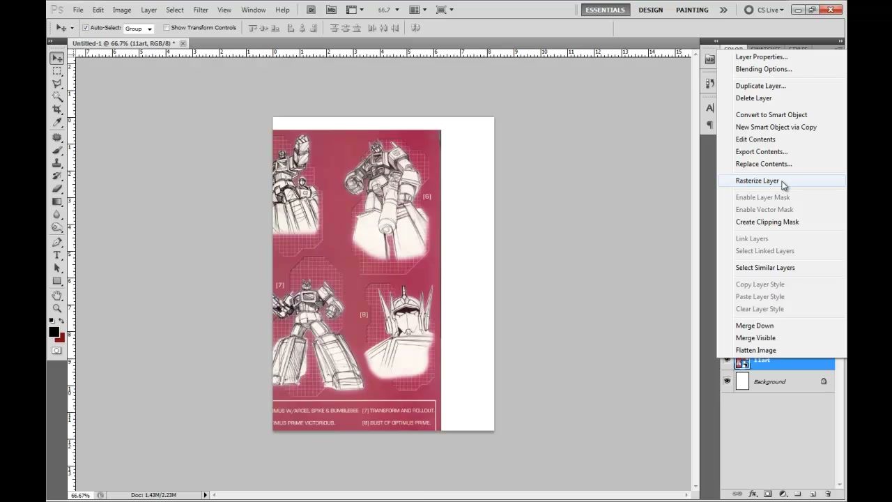Select the Rectangular Marquee tool
The width and height of the screenshot is (892, 502).
57,71
